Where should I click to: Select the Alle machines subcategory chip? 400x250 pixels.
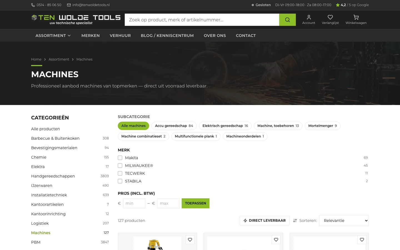[133, 126]
